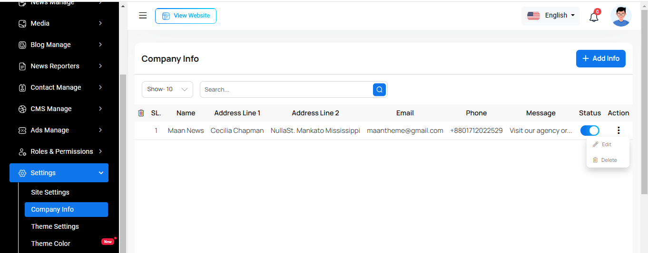Click the blue search magnifier icon
Screen dimensions: 648x253
379,89
